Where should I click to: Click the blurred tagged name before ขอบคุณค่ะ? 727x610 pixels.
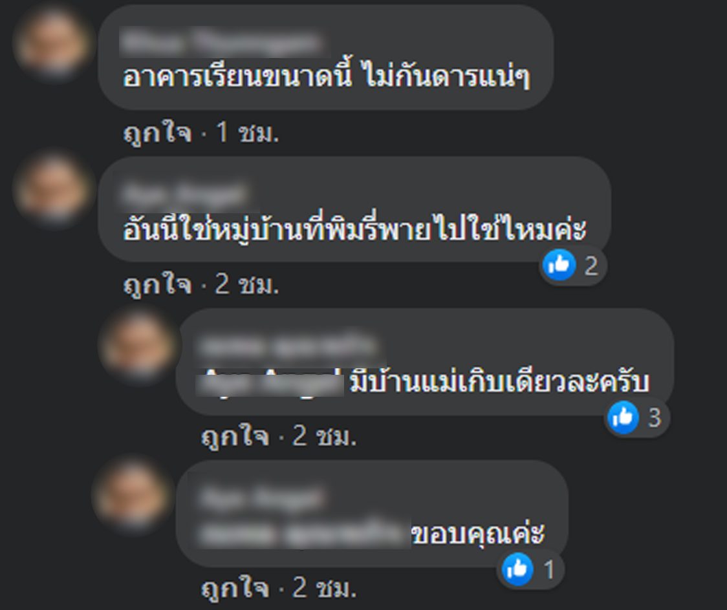304,534
